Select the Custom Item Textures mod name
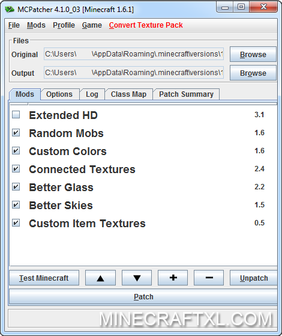Image resolution: width=282 pixels, height=336 pixels. [x=87, y=223]
